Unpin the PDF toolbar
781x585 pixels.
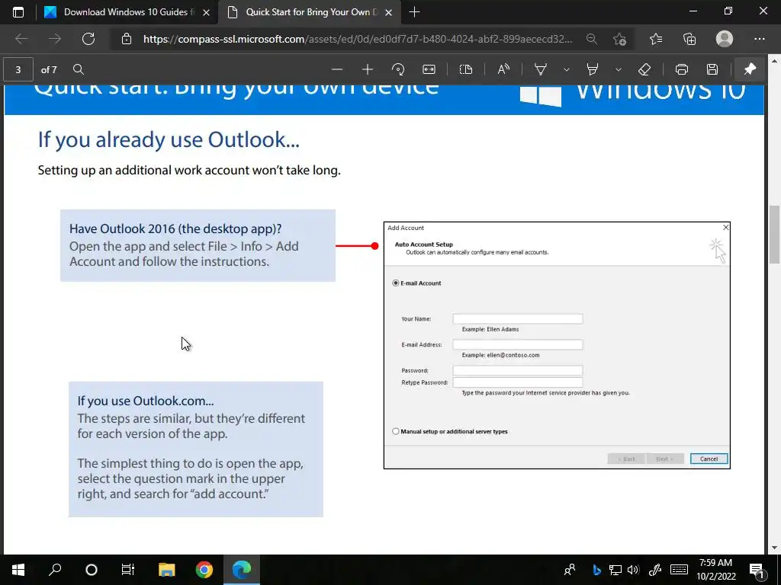[750, 69]
